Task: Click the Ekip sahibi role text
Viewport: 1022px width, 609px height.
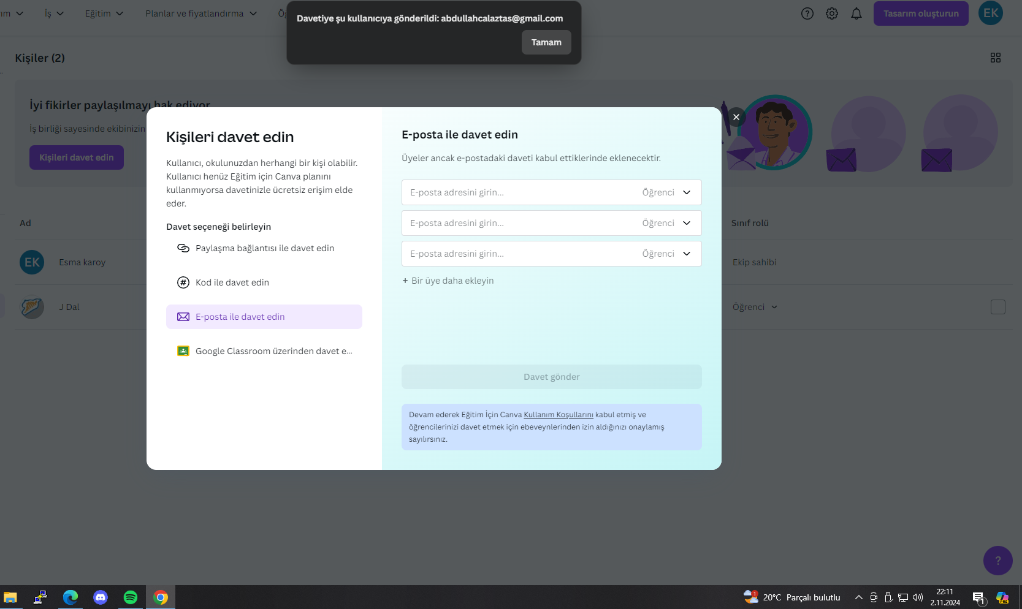Action: (x=754, y=262)
